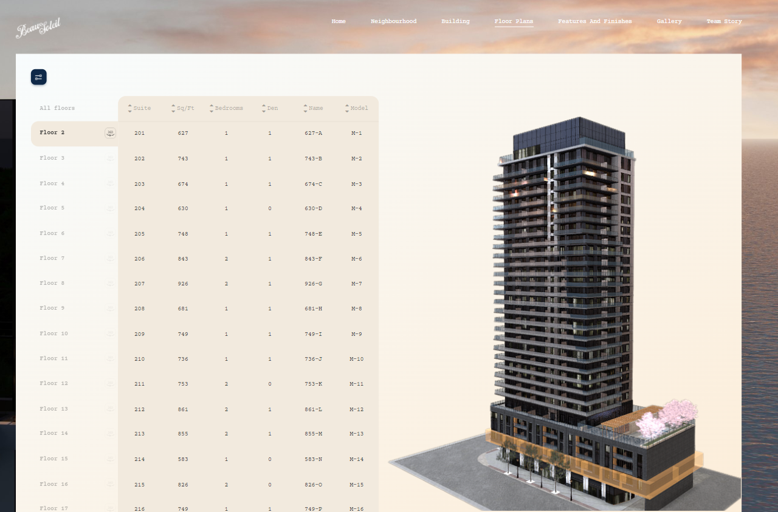This screenshot has width=778, height=512.
Task: Click the 360 view icon for Floor 3
Action: click(x=110, y=159)
